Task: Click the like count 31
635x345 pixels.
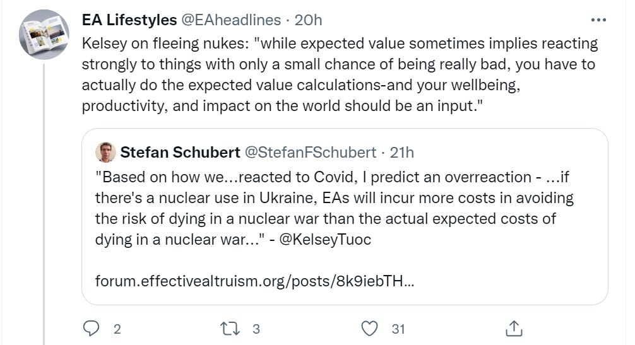Action: 398,329
